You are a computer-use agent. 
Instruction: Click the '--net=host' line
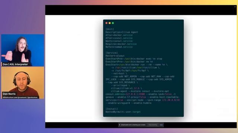(119, 74)
